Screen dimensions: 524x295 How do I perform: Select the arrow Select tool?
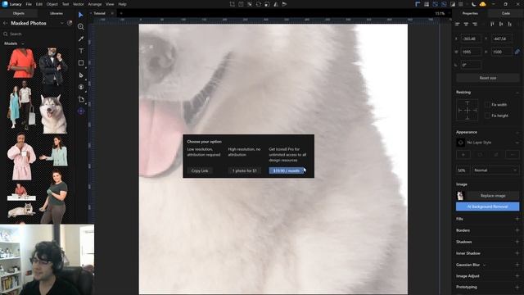coord(80,15)
